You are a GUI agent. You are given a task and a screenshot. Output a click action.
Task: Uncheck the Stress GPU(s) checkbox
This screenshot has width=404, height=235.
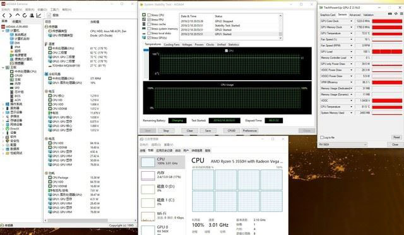pos(149,38)
